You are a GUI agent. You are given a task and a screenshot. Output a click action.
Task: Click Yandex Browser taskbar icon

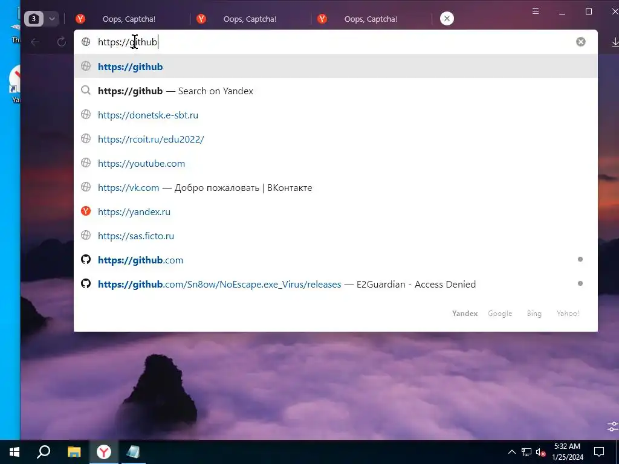(x=104, y=452)
